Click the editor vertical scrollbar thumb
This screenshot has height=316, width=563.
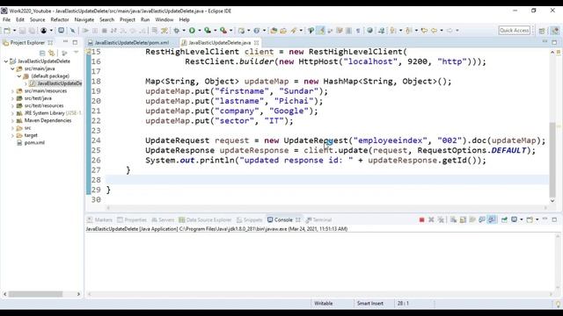pos(552,160)
